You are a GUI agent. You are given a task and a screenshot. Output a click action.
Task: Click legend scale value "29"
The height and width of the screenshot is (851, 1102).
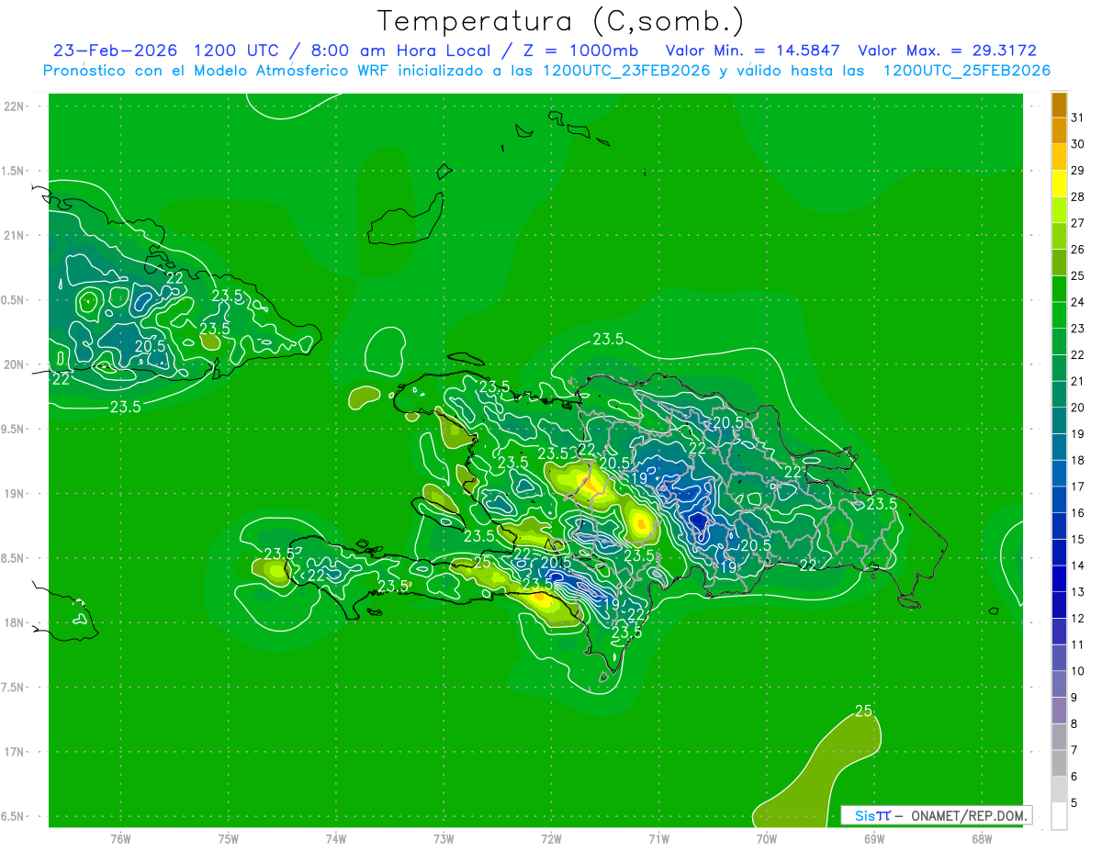click(1078, 170)
